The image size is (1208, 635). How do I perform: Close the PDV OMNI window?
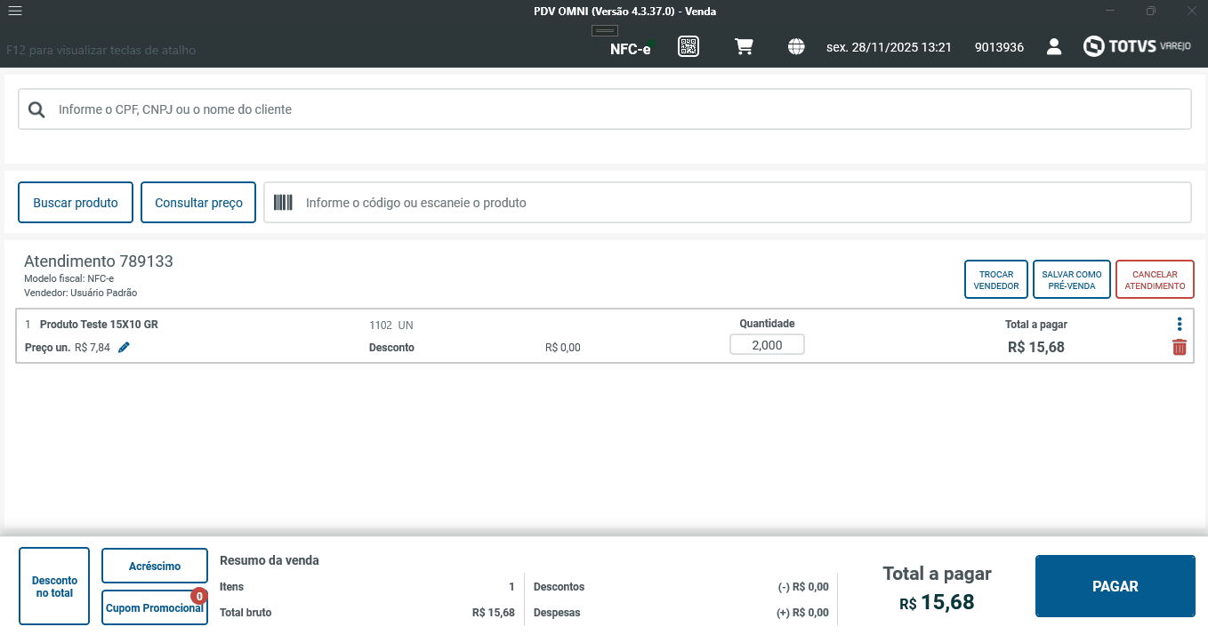pyautogui.click(x=1192, y=11)
